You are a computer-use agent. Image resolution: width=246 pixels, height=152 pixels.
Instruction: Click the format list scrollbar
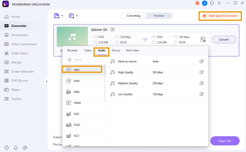click(x=105, y=84)
